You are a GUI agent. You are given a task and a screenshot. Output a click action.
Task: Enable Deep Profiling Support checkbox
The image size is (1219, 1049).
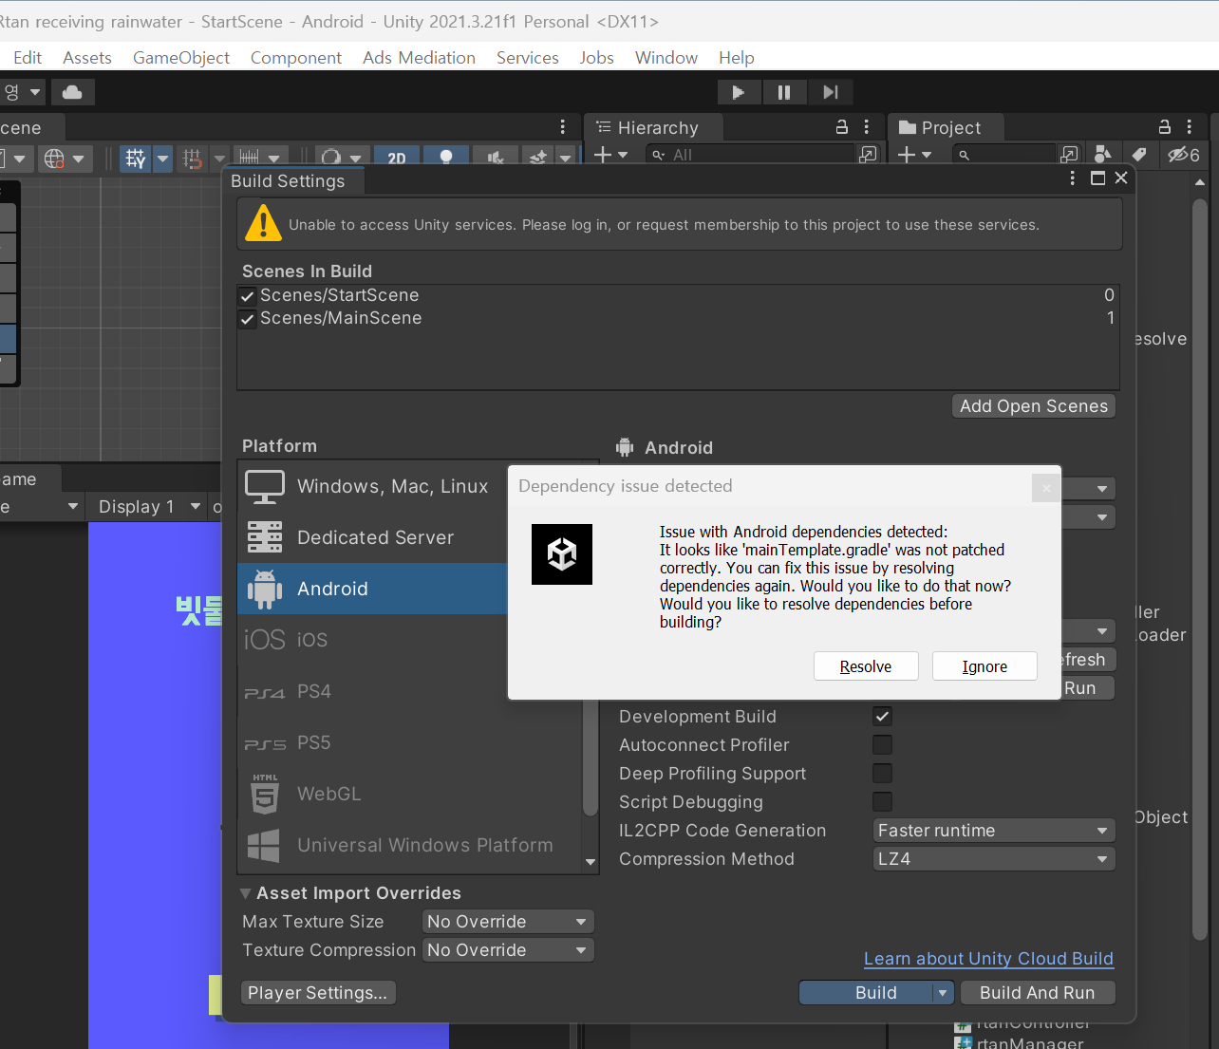click(x=882, y=774)
